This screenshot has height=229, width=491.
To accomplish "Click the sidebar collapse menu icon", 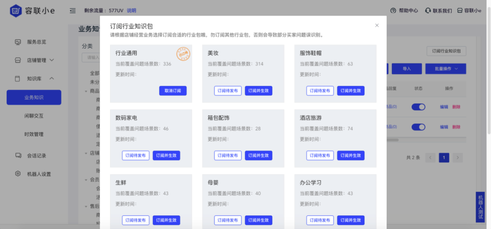I will [x=73, y=10].
